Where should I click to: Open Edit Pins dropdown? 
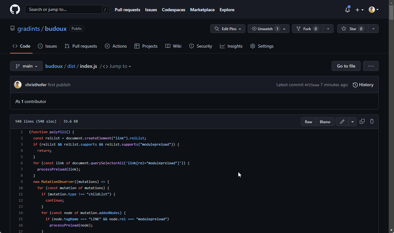[228, 29]
